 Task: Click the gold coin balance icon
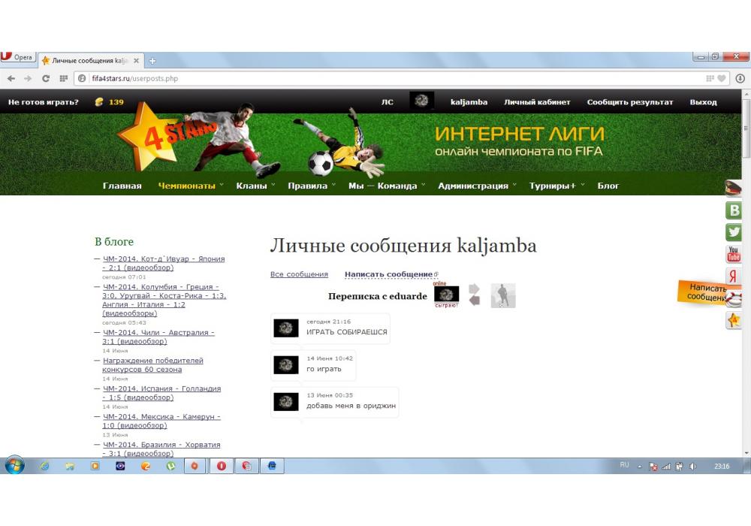click(98, 102)
